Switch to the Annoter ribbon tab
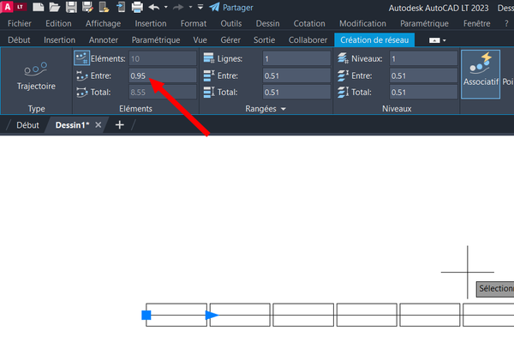The height and width of the screenshot is (355, 514). tap(104, 40)
